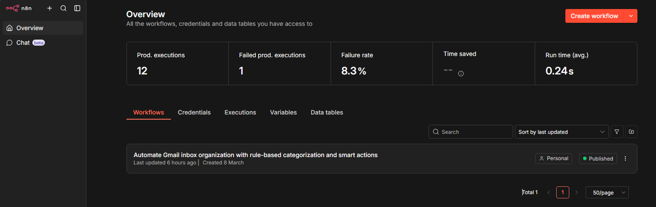
Task: Collapse the sidebar with panel icon
Action: (77, 8)
